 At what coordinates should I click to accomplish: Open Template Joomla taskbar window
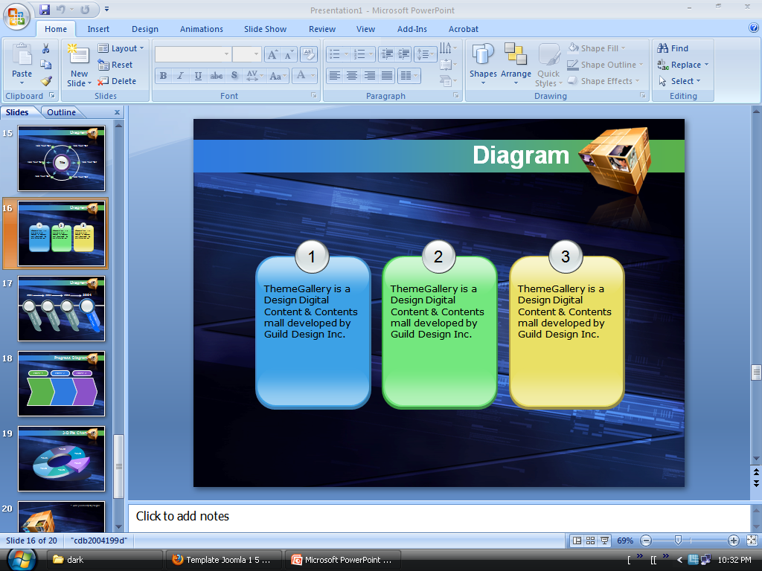click(222, 560)
